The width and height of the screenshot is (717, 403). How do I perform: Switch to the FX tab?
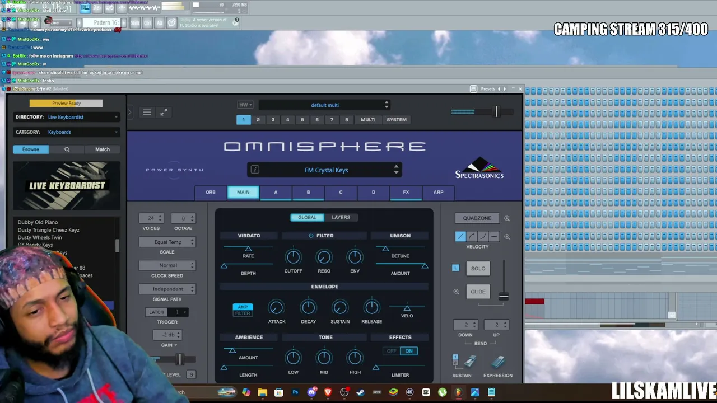pyautogui.click(x=406, y=193)
